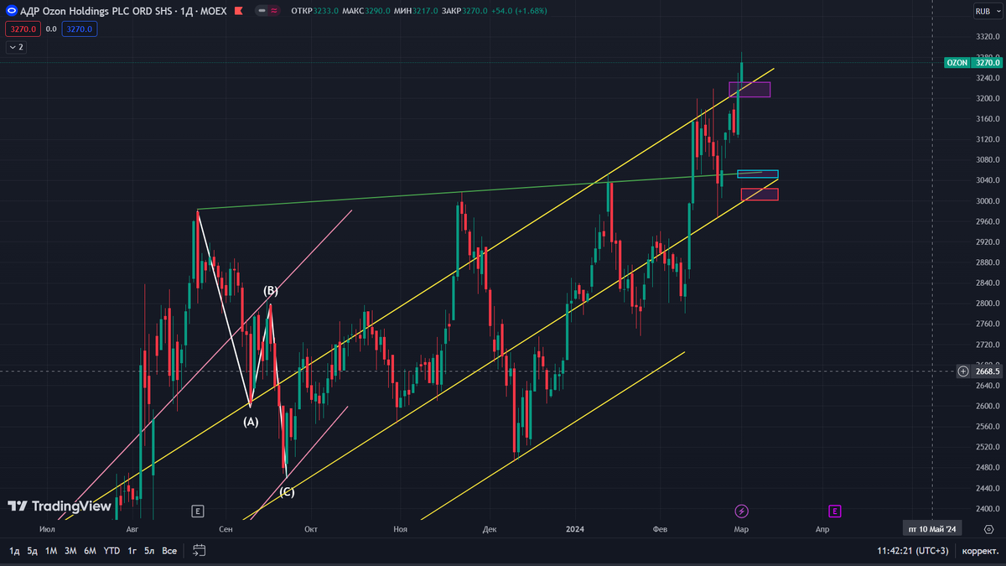Image resolution: width=1006 pixels, height=566 pixels.
Task: Click the TradingView logo
Action: pyautogui.click(x=60, y=506)
